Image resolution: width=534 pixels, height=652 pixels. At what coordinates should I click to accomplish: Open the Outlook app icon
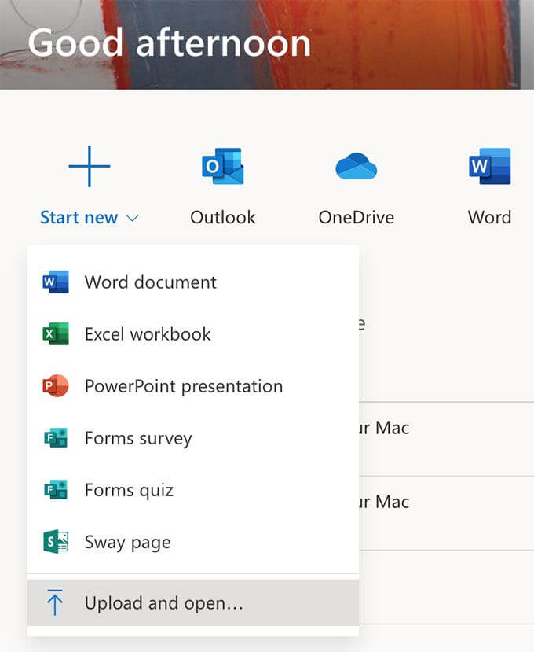tap(223, 166)
